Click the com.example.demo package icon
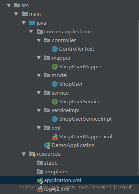139x194 pixels. (40, 32)
